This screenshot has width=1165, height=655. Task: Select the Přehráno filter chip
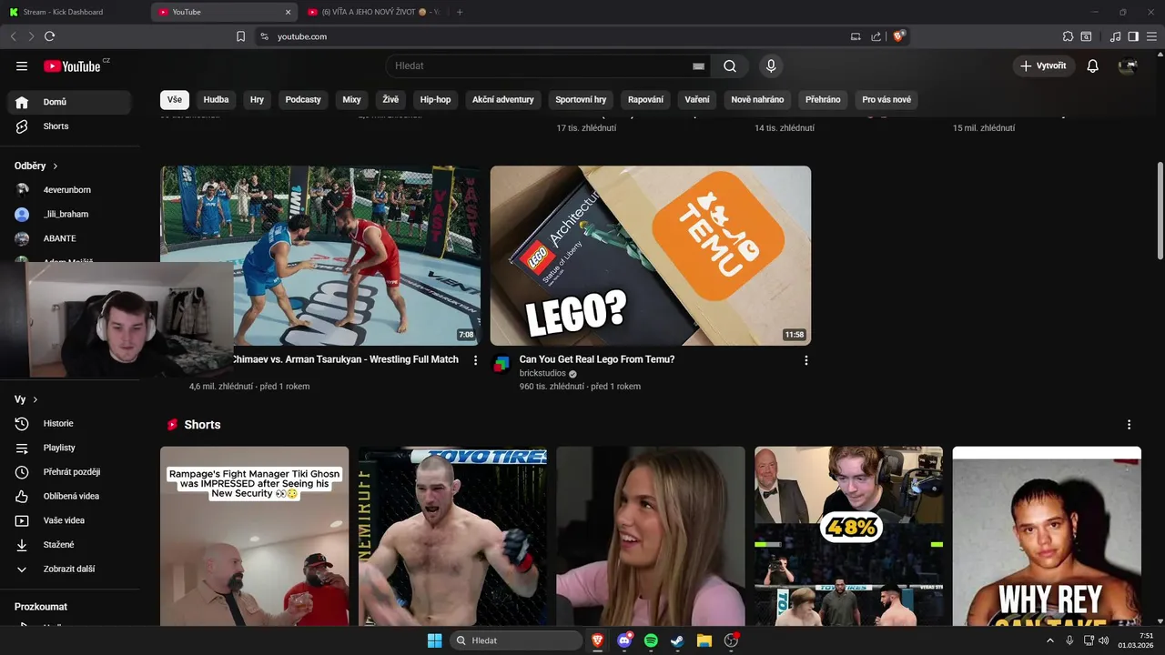(823, 100)
